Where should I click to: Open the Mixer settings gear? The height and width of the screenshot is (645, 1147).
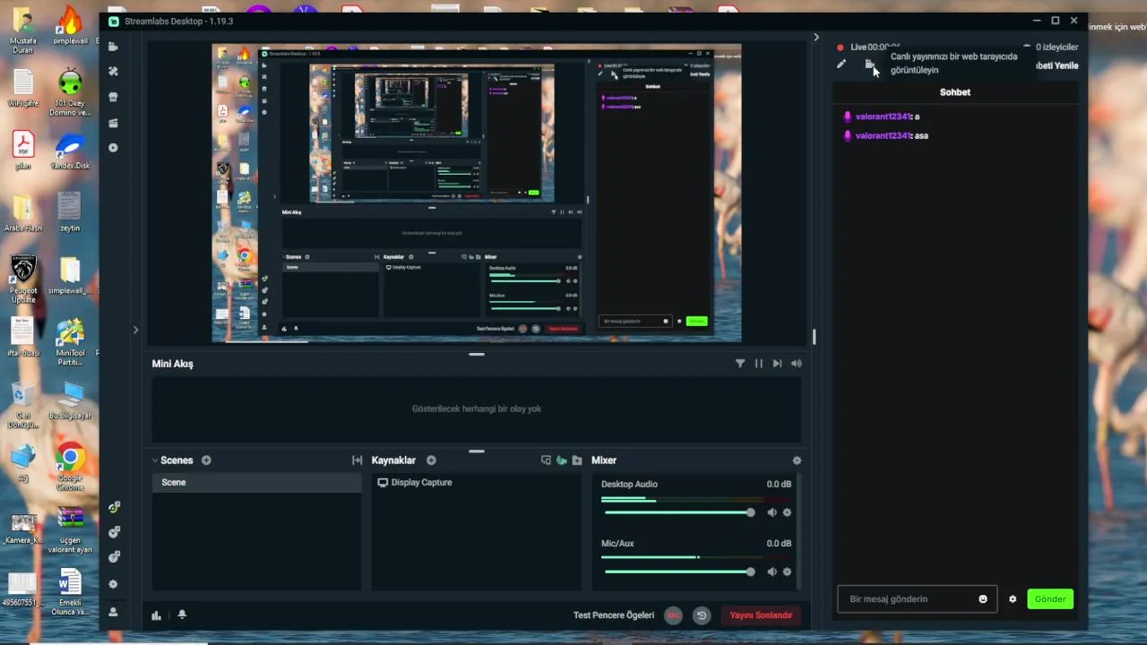797,460
